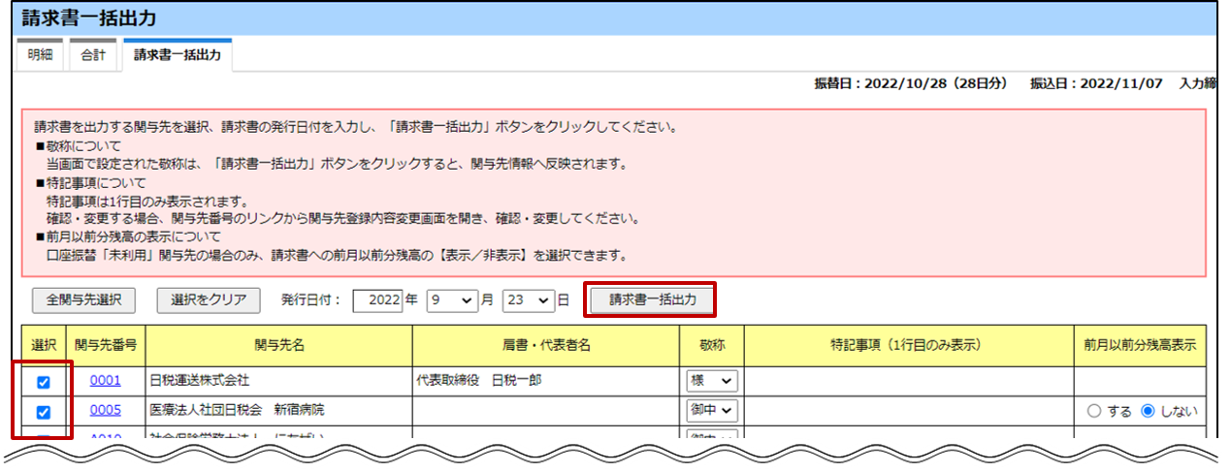Switch to the 明細 tab
The image size is (1231, 472).
(x=40, y=55)
